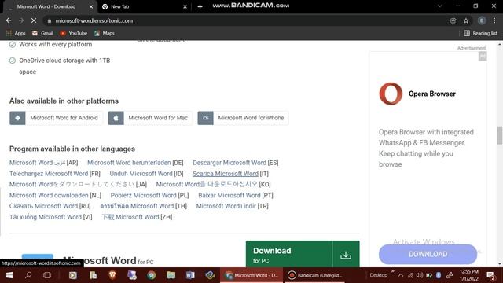This screenshot has height=283, width=503.
Task: Open the taskbar clock showing 12:55 PM
Action: 468,275
